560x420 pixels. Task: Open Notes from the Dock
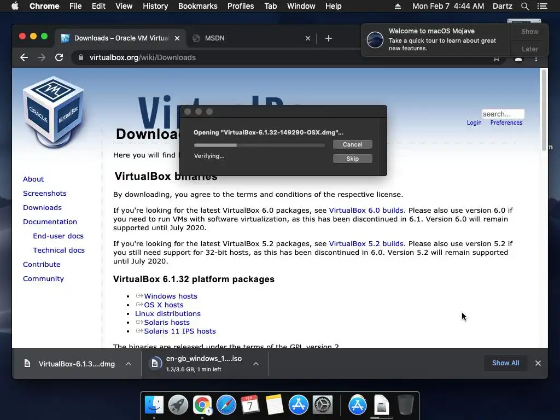275,405
